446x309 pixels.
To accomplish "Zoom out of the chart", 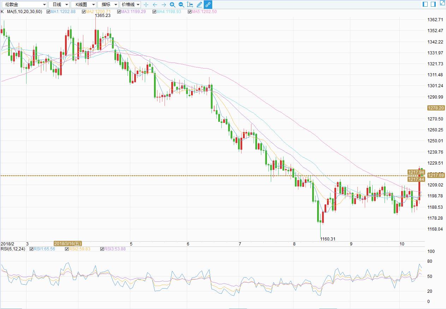I will 181,5.
